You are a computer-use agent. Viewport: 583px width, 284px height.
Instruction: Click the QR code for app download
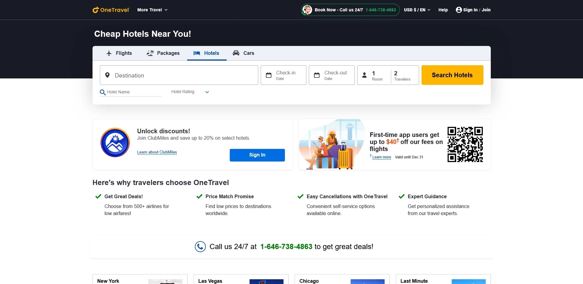point(465,144)
